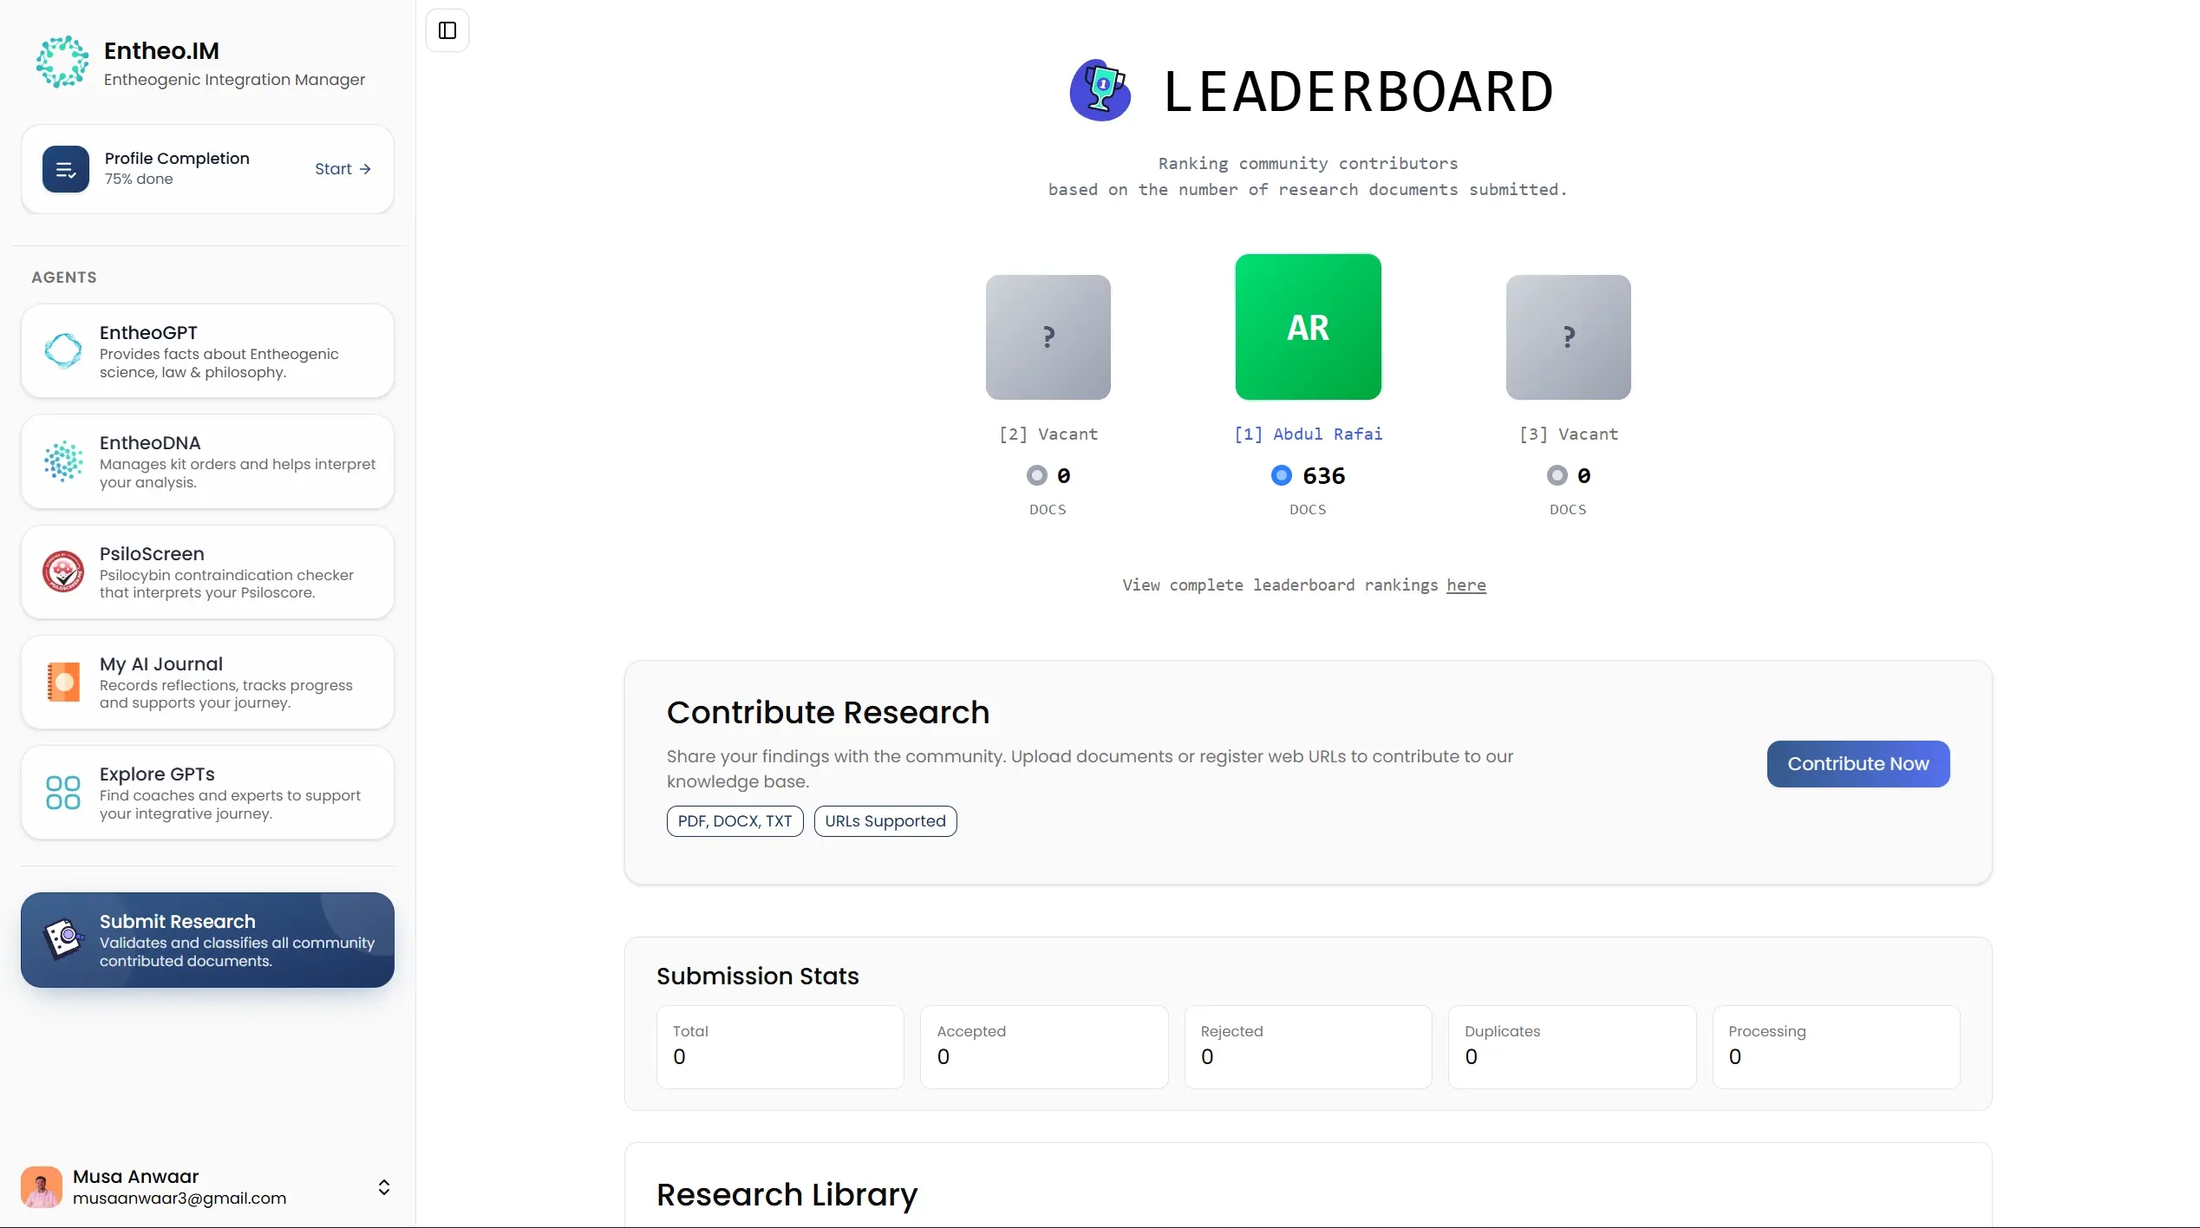Open the EntheoDNA agent icon

click(63, 461)
